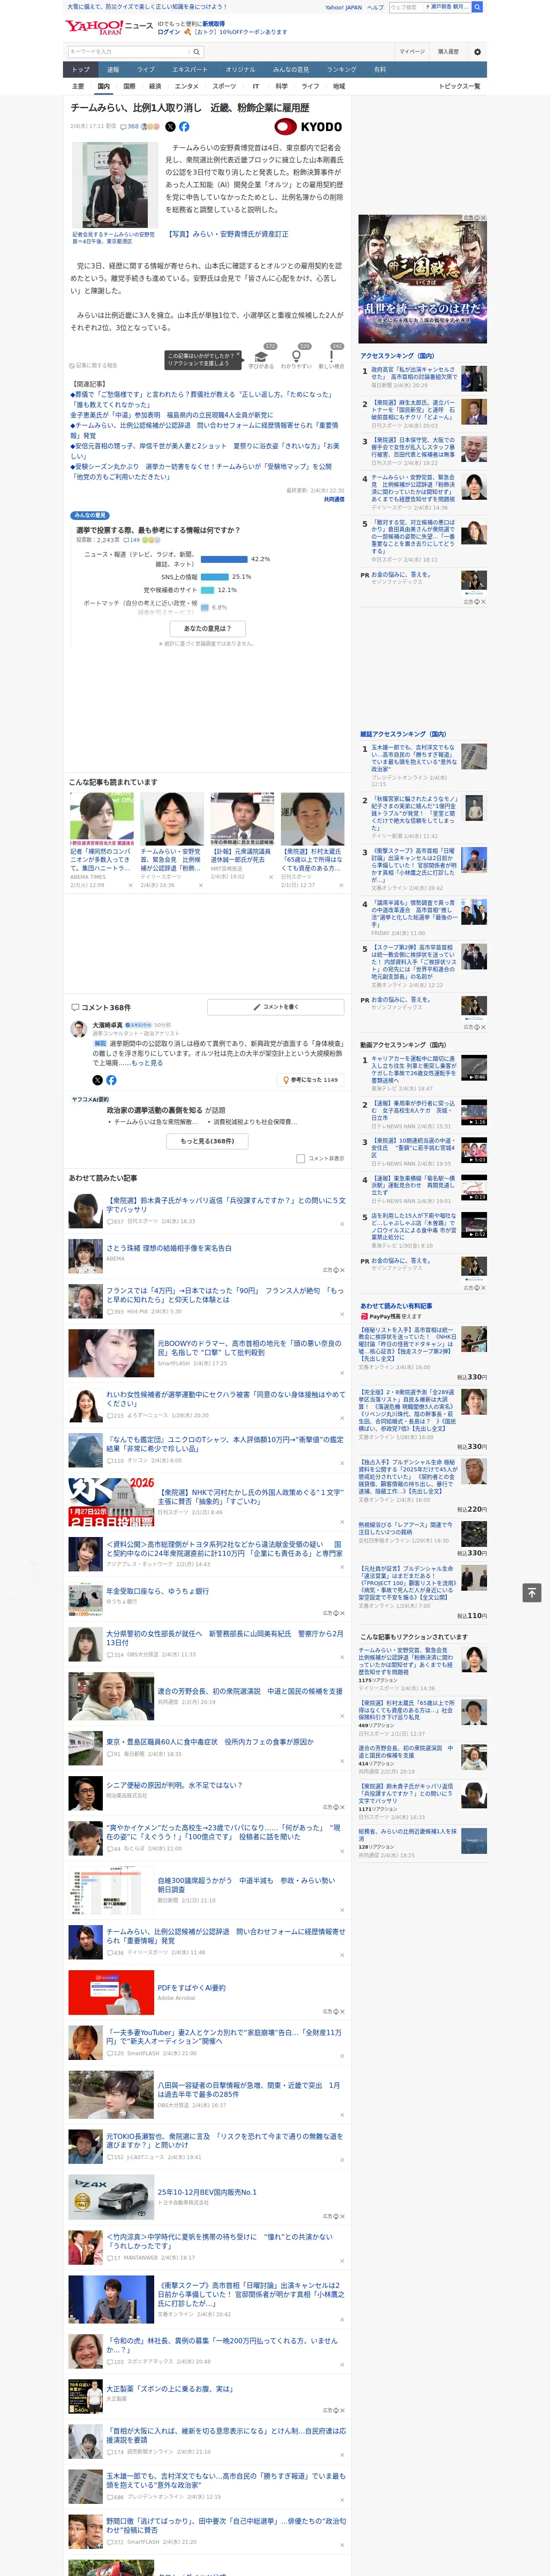Select the 速報 navigation tab
Image resolution: width=550 pixels, height=2576 pixels.
[113, 70]
